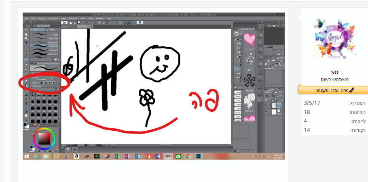Viewport: 368px width, 182px height.
Task: Switch to the Comic2* canvas tab
Action: point(85,27)
